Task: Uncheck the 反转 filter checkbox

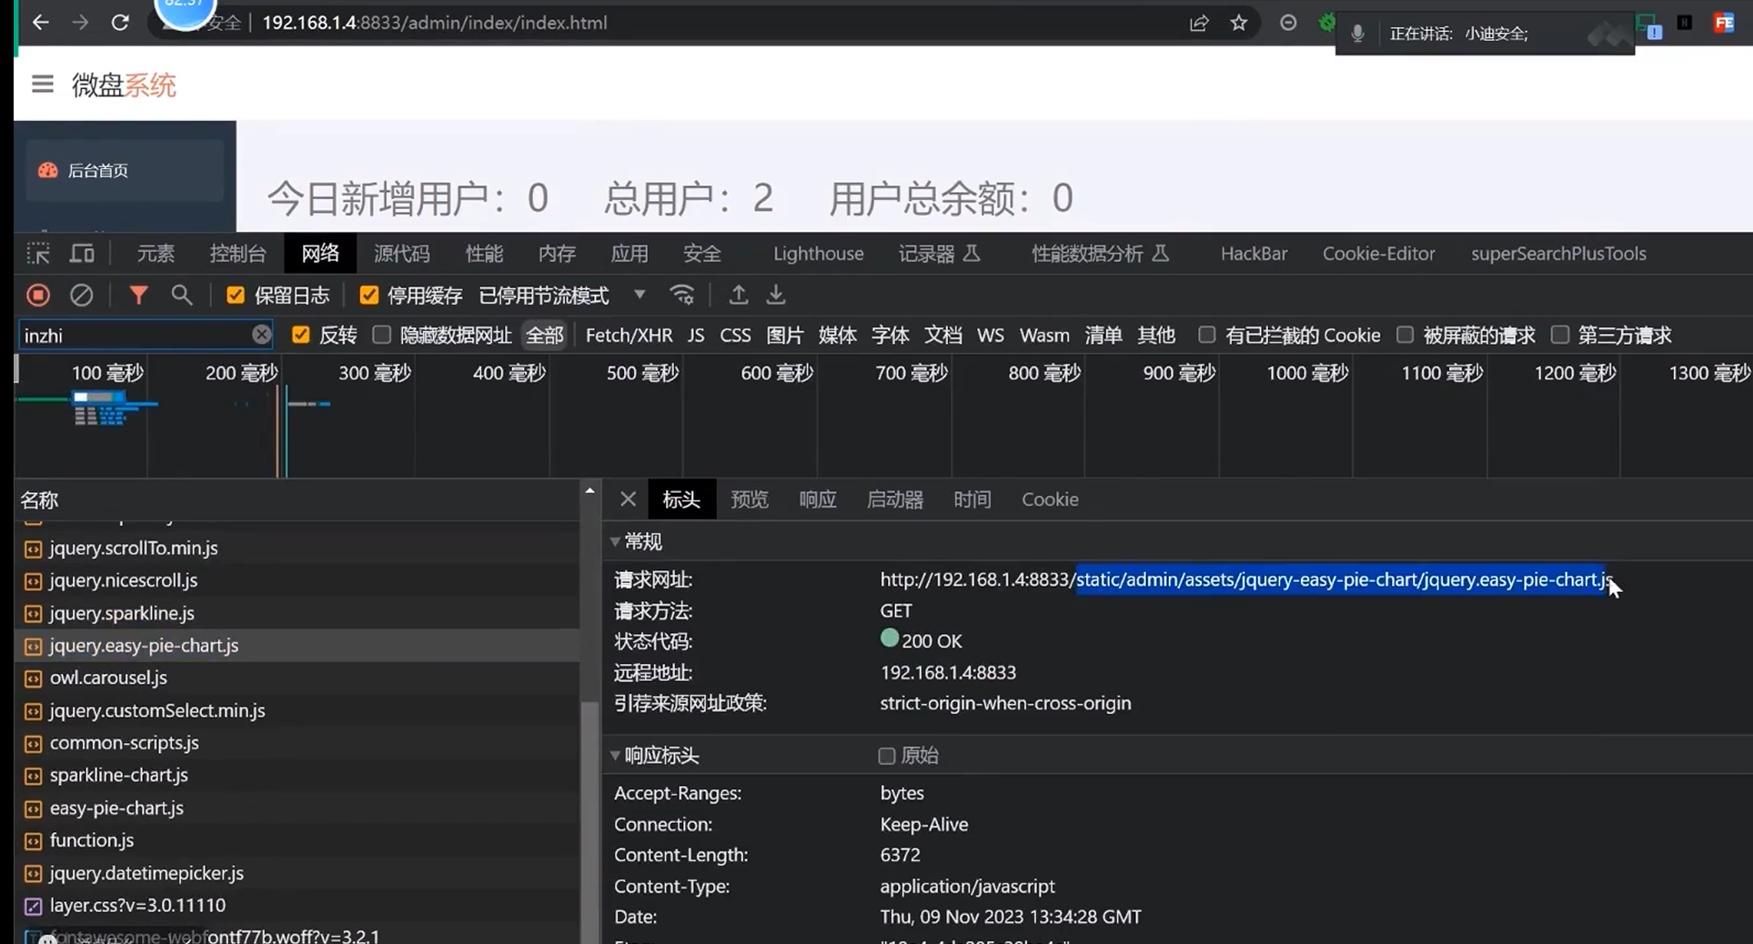Action: pos(301,335)
